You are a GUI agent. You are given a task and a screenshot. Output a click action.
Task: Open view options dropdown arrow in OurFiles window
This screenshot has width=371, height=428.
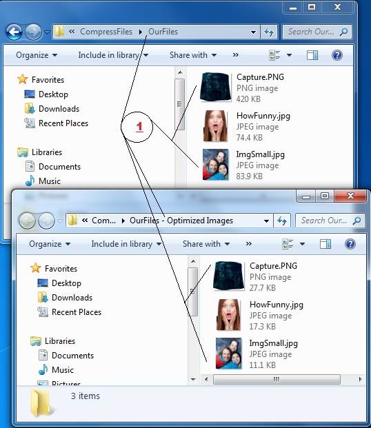pyautogui.click(x=289, y=55)
